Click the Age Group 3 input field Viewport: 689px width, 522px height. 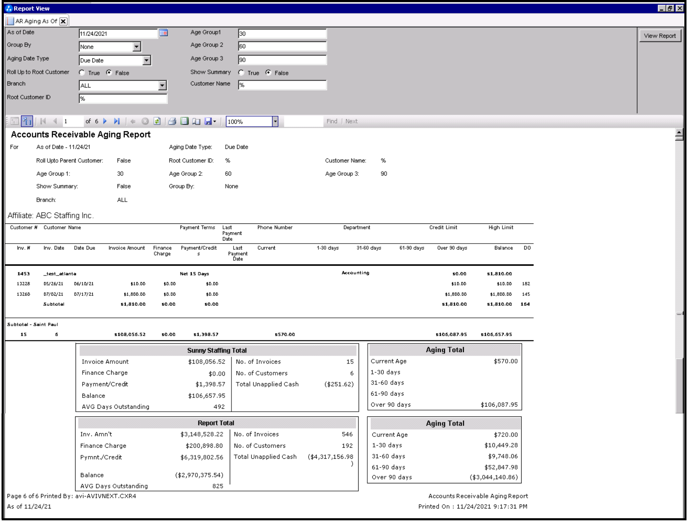click(282, 60)
